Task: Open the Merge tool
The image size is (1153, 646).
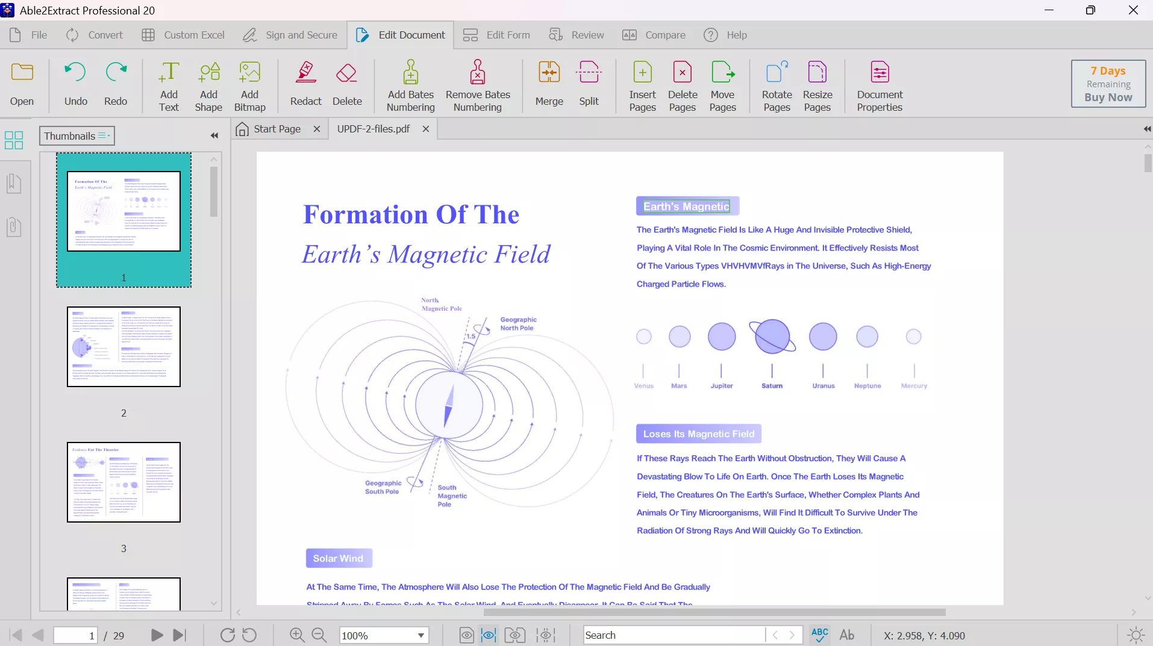Action: (x=548, y=84)
